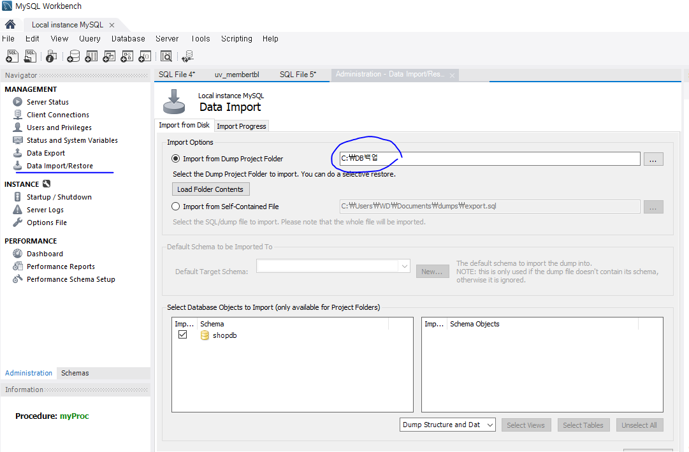The height and width of the screenshot is (452, 689).
Task: Click the self-contained file path field
Action: (490, 206)
